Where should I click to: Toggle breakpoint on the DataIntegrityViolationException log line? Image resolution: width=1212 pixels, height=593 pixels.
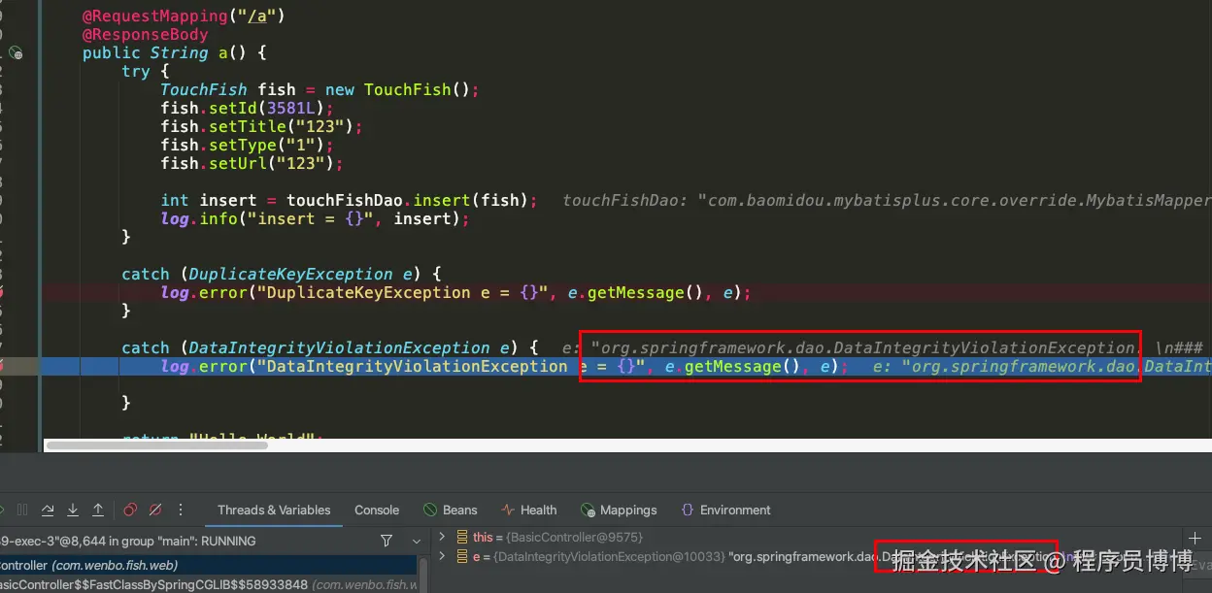(x=3, y=366)
